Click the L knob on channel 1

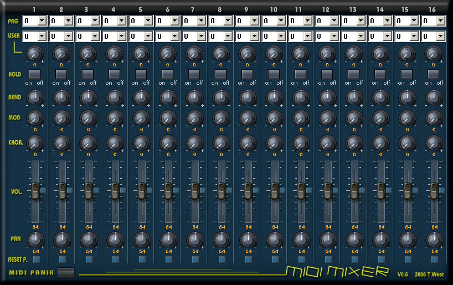point(35,54)
